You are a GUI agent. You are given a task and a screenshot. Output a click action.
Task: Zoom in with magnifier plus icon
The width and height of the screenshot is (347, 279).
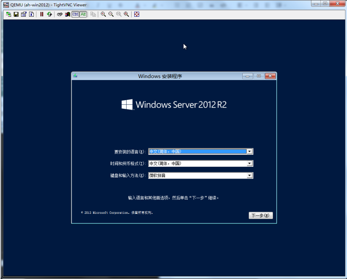click(103, 14)
